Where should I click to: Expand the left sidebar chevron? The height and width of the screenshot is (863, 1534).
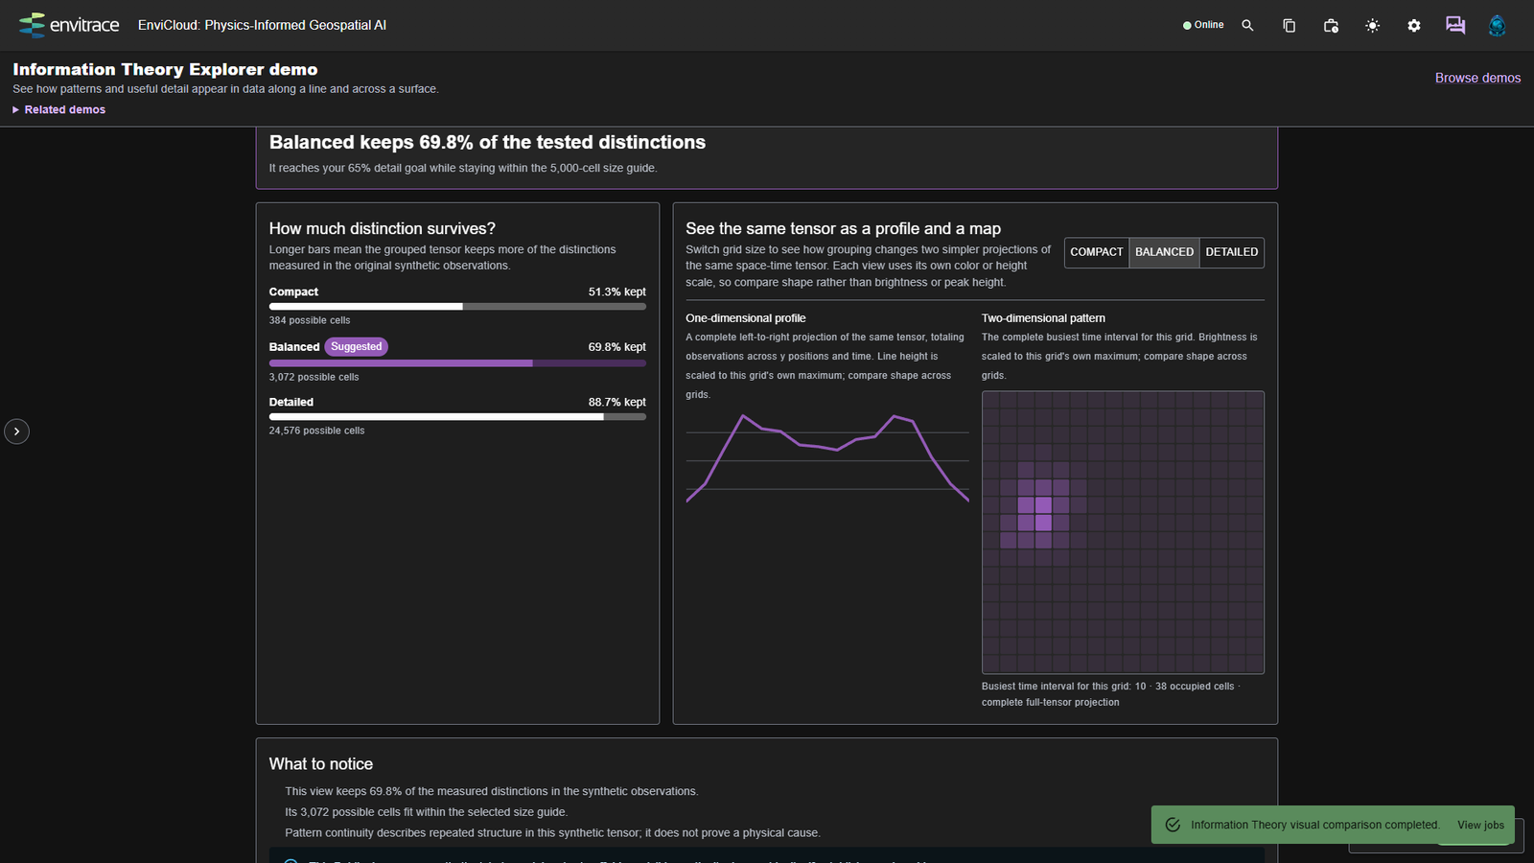[16, 431]
